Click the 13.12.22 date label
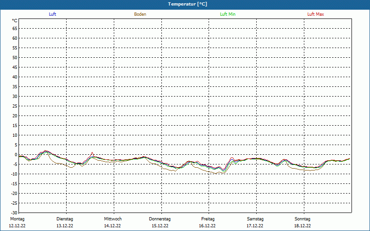Viewport: 370px width, 231px height. [x=65, y=226]
